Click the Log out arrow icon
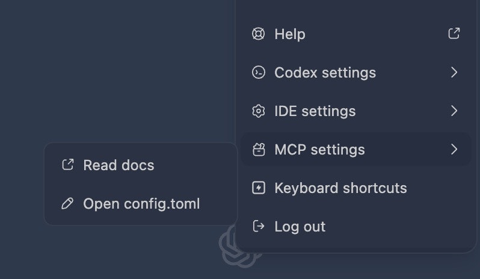Image resolution: width=480 pixels, height=279 pixels. tap(258, 227)
